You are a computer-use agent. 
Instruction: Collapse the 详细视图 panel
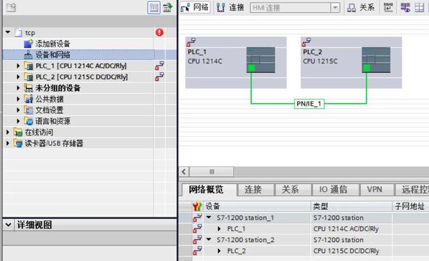(x=9, y=225)
